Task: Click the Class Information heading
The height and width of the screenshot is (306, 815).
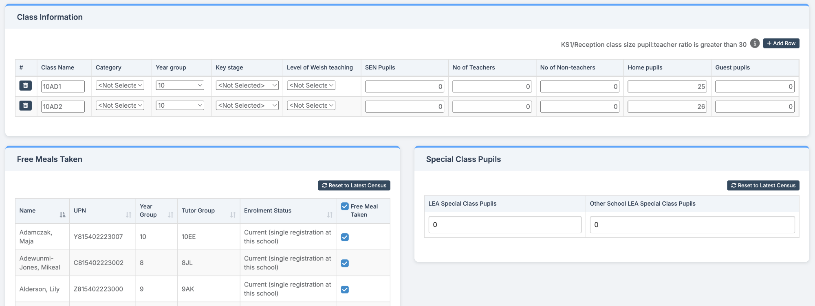Action: 50,17
